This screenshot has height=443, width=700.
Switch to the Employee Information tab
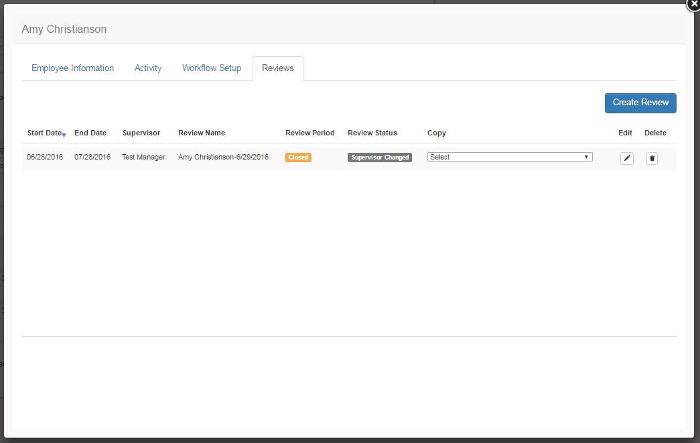73,68
